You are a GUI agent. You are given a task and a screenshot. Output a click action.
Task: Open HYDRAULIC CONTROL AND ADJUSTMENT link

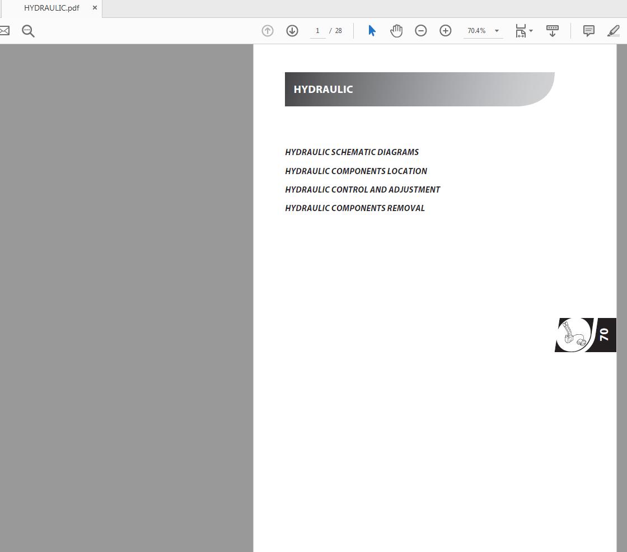(x=362, y=190)
